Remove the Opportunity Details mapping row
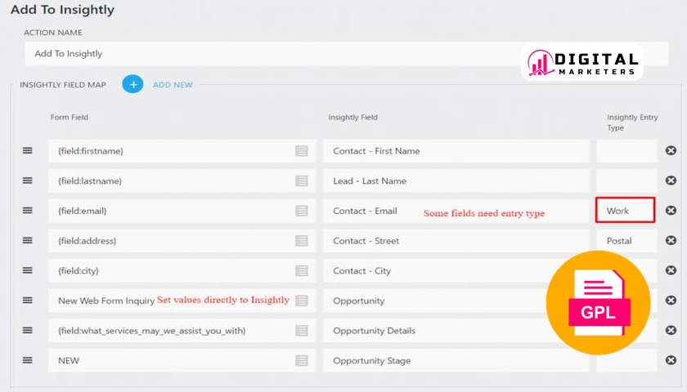The width and height of the screenshot is (687, 392). 671,330
